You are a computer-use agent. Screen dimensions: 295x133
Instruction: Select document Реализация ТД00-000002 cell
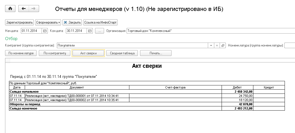[77, 100]
